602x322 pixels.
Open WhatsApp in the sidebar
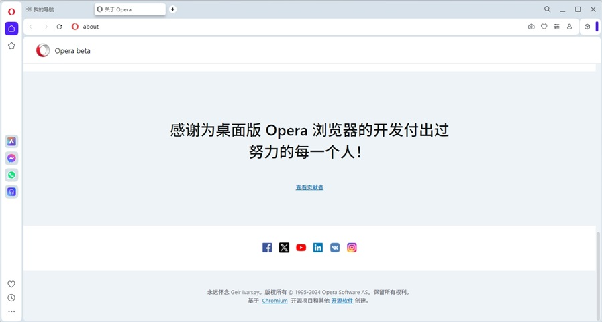[x=11, y=175]
